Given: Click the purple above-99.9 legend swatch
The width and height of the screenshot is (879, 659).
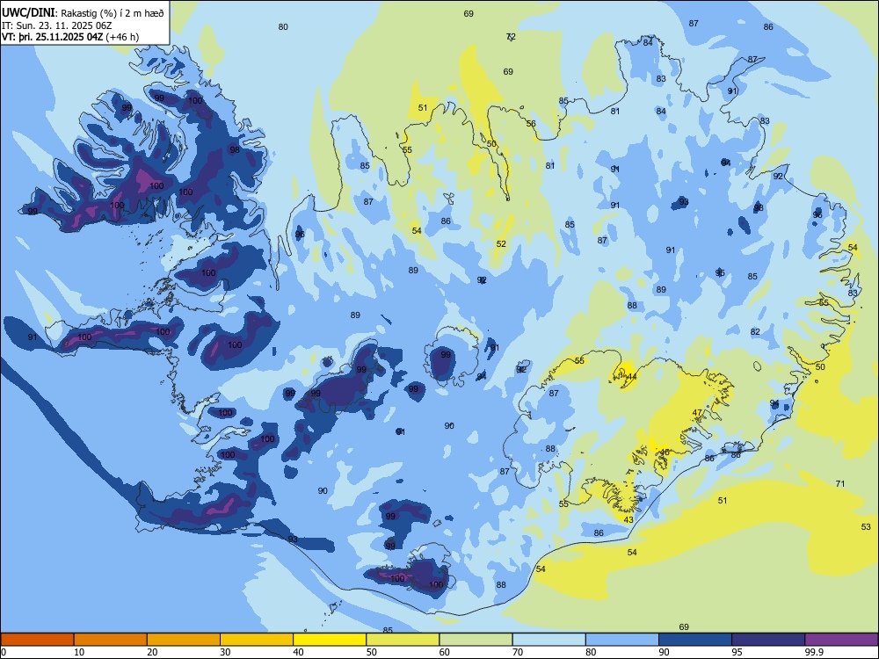Looking at the screenshot, I should [x=841, y=639].
